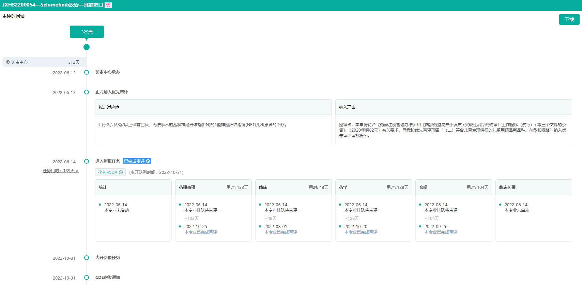Click the 329天 total duration bubble
This screenshot has height=285, width=582.
[x=87, y=32]
